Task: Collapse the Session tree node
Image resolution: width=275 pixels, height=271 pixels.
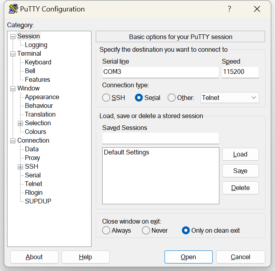Action: (x=13, y=36)
